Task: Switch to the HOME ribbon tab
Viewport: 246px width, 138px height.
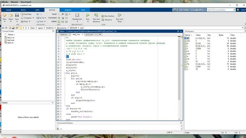Action: click(8, 10)
